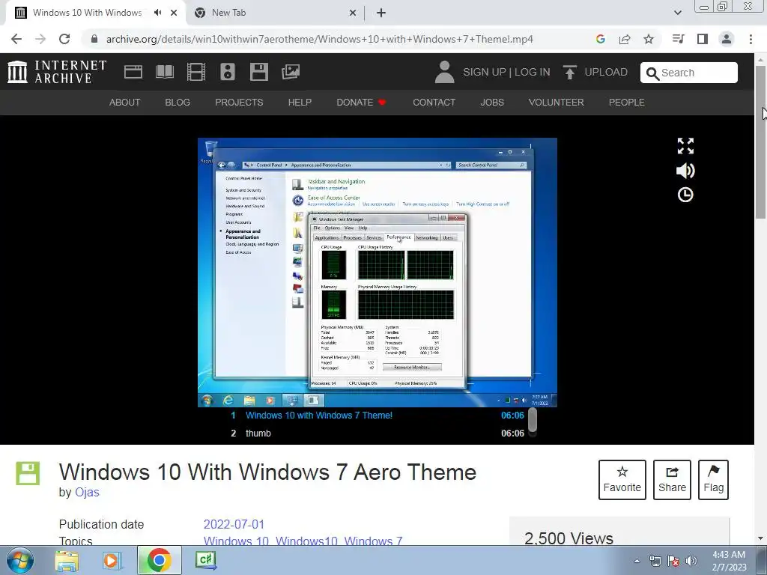Open the C# application taskbar icon
This screenshot has width=767, height=575.
pos(205,560)
